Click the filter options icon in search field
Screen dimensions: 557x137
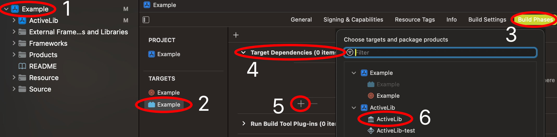click(x=350, y=53)
